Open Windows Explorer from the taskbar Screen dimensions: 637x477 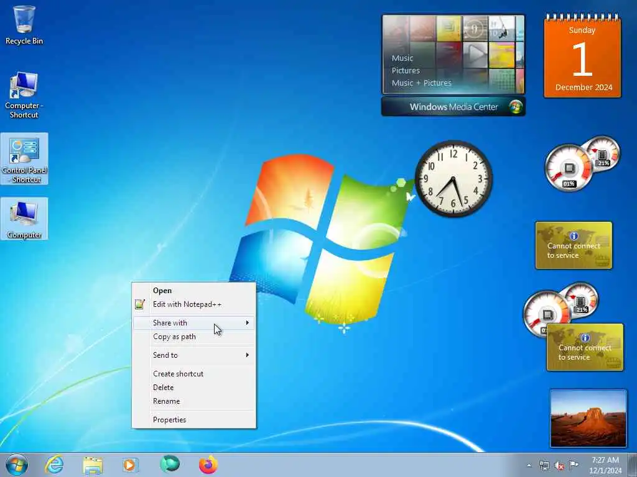(93, 465)
